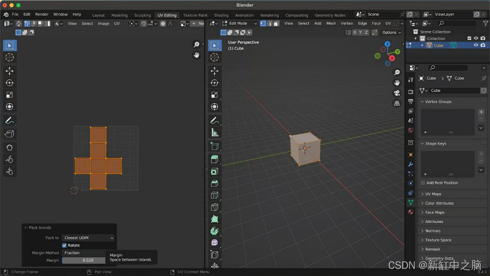The height and width of the screenshot is (276, 490).
Task: Disable the Rotate checkbox in Pack Islands
Action: pyautogui.click(x=64, y=245)
